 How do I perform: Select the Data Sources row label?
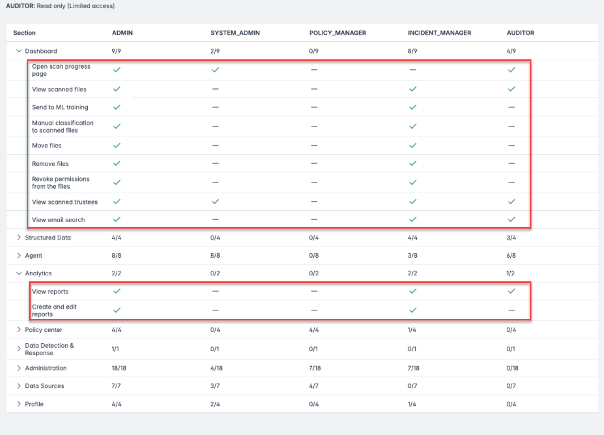coord(44,386)
